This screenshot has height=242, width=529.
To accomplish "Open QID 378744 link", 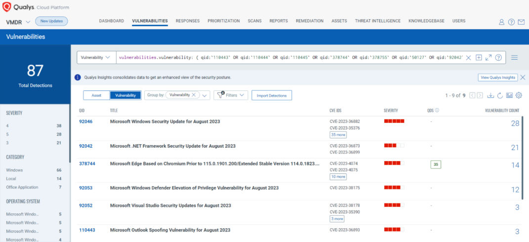I will pos(87,163).
